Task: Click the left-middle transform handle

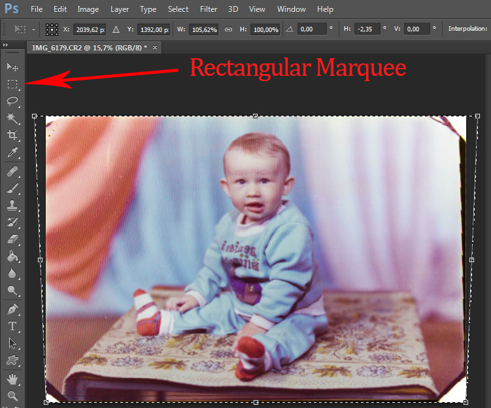Action: 40,260
